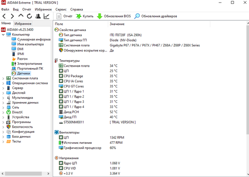Click the Up level arrow icon

pyautogui.click(x=21, y=16)
